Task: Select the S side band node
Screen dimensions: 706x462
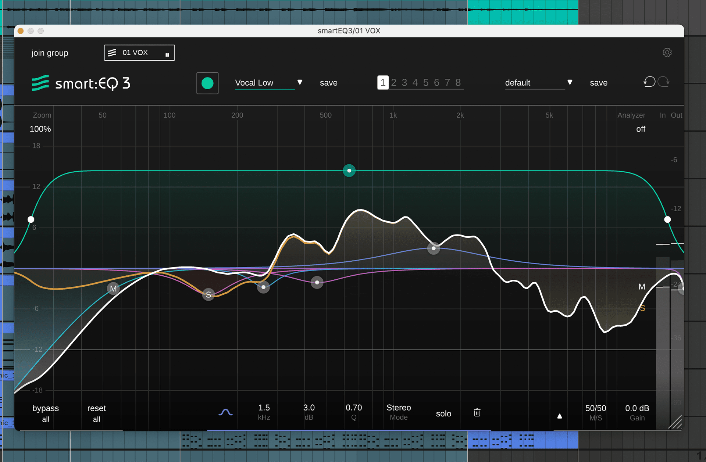Action: point(208,294)
